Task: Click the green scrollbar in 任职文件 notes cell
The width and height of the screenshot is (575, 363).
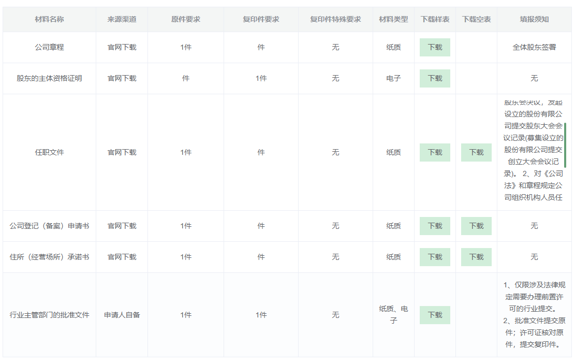Action: [x=565, y=145]
